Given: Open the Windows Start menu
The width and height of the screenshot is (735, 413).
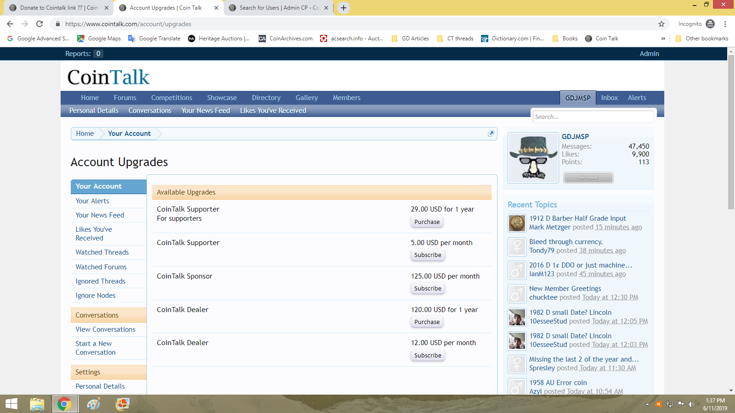Looking at the screenshot, I should tap(11, 404).
